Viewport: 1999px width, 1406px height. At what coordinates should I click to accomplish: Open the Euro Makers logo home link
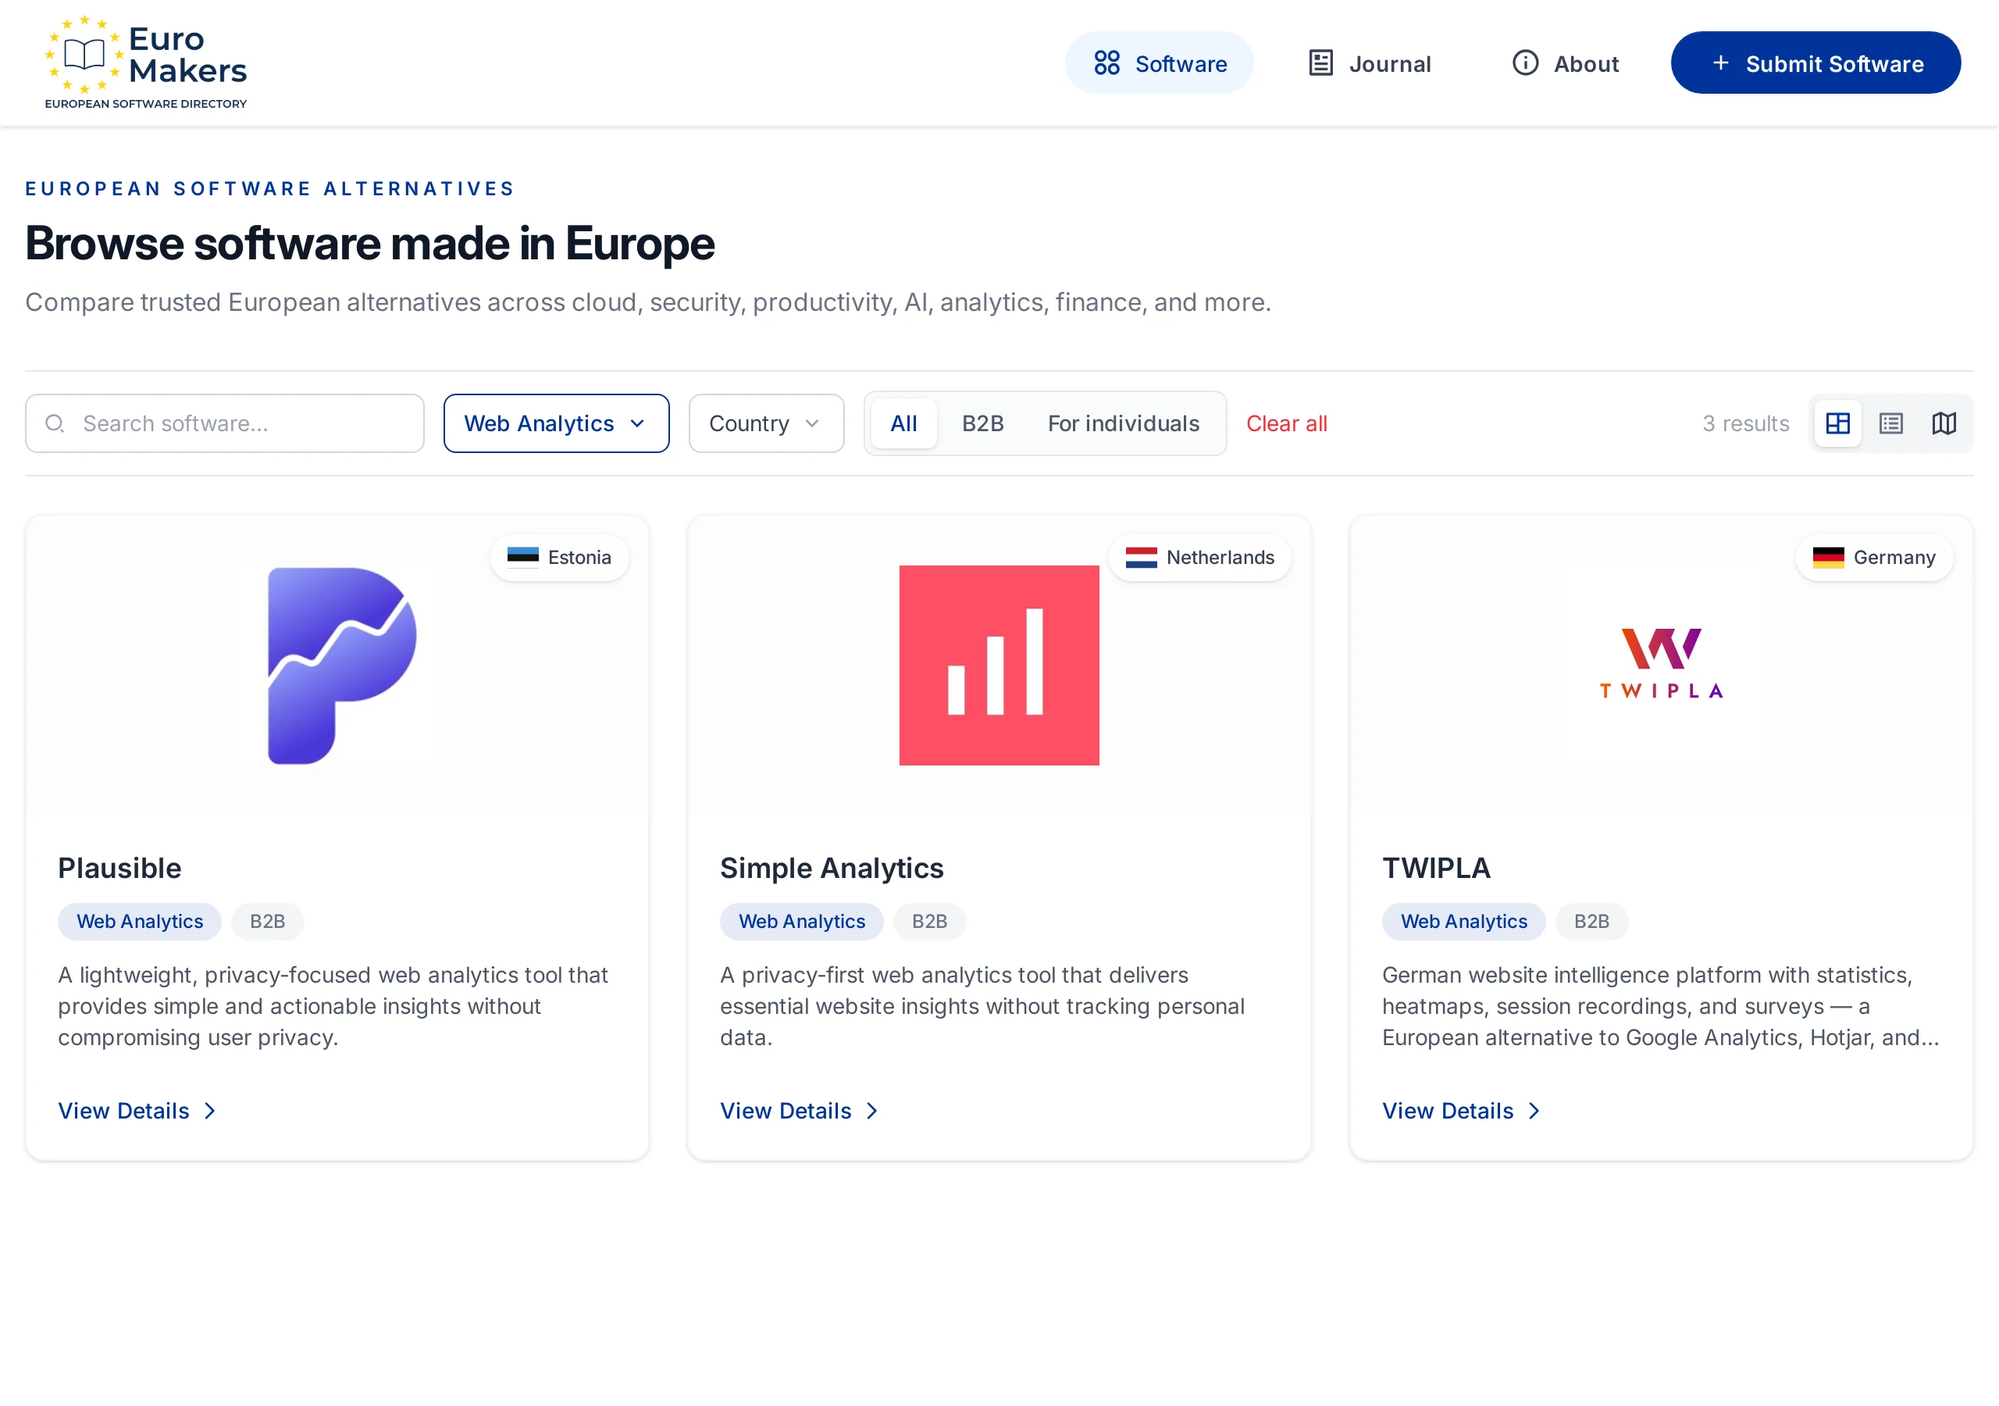[x=146, y=62]
